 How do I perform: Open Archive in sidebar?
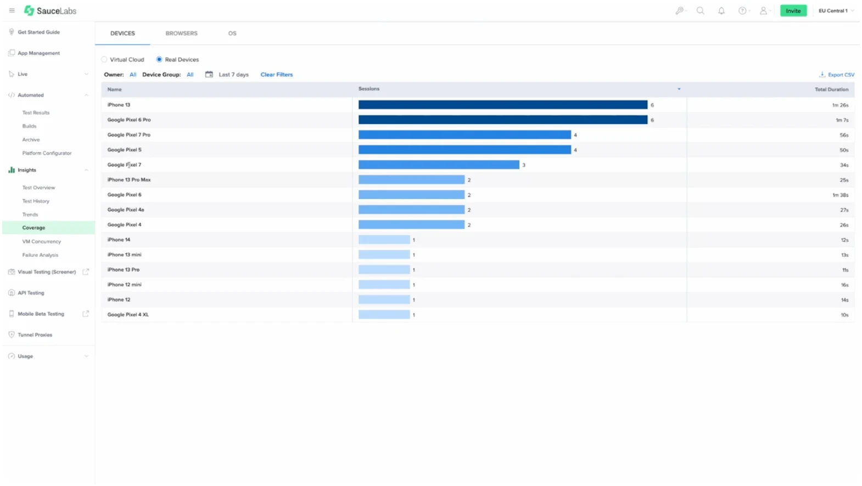31,139
